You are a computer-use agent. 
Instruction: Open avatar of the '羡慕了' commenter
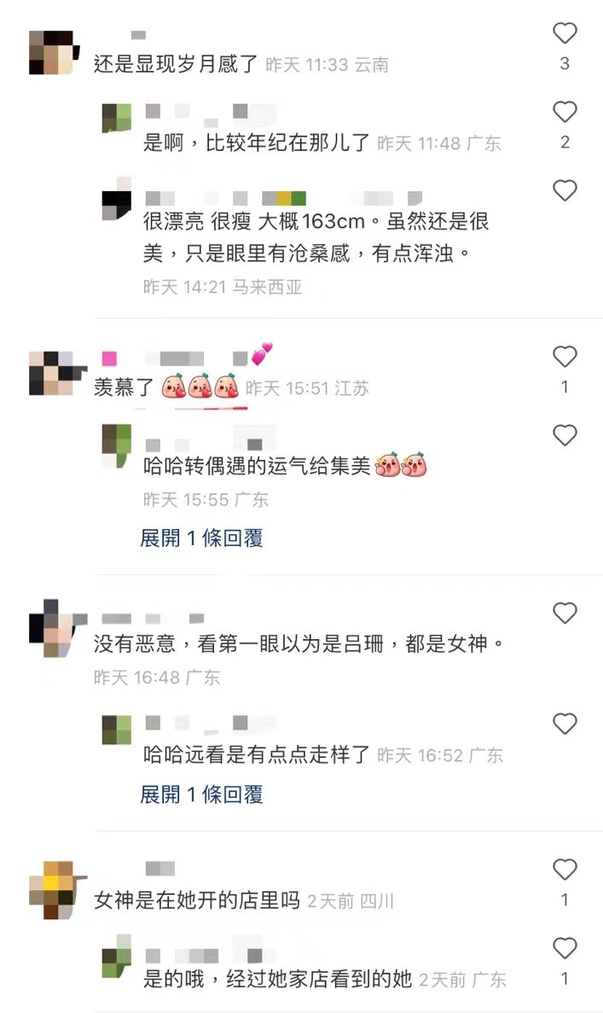[57, 374]
